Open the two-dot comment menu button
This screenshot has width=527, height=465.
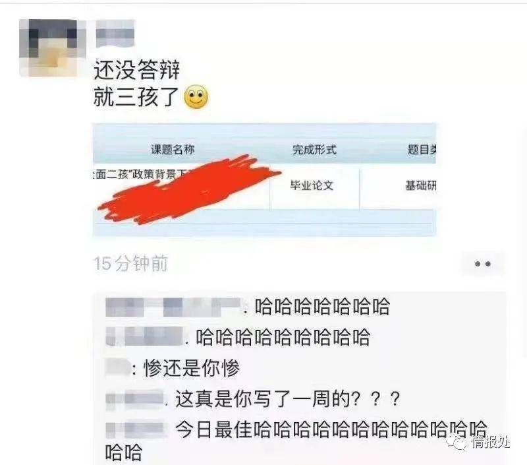483,264
